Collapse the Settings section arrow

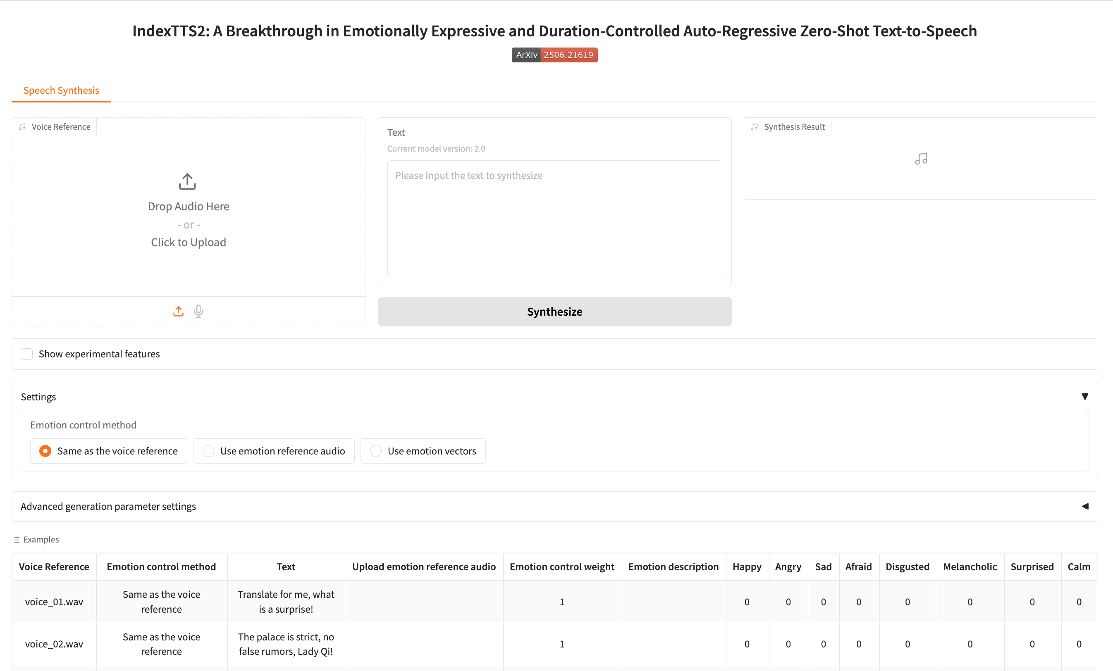point(1084,397)
